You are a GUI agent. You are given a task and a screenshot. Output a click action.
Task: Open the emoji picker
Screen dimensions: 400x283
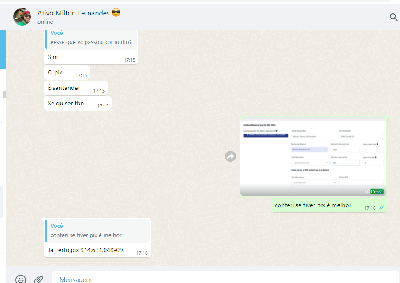[20, 279]
